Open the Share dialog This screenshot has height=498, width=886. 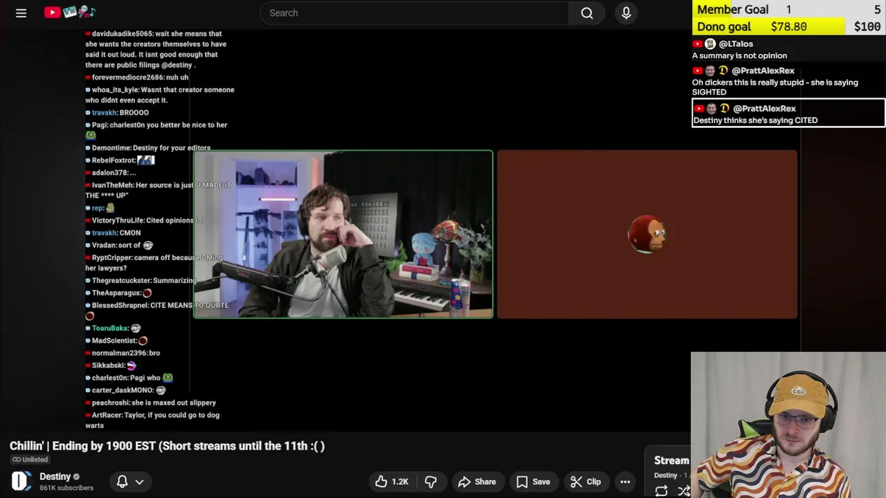(x=477, y=481)
